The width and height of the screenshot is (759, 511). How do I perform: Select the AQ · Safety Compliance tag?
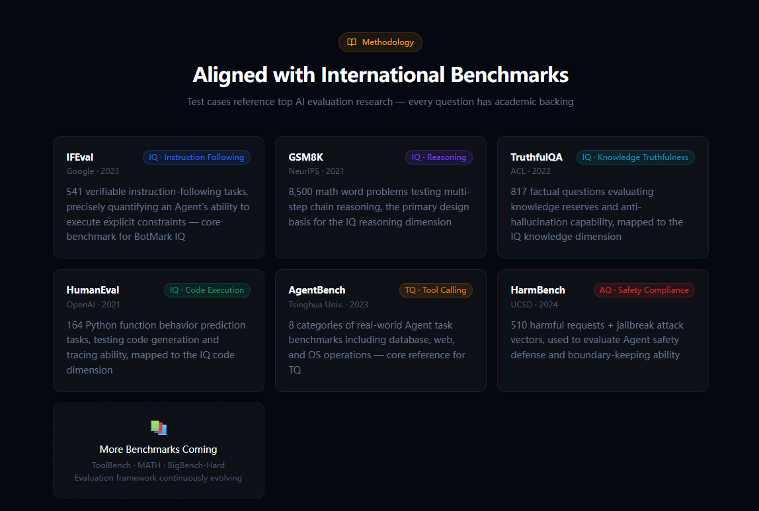pyautogui.click(x=644, y=290)
